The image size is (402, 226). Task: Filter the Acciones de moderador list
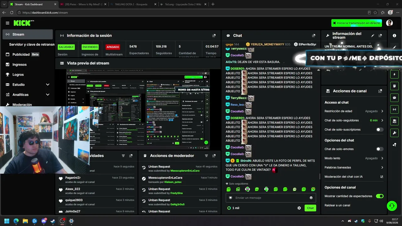[x=206, y=156]
